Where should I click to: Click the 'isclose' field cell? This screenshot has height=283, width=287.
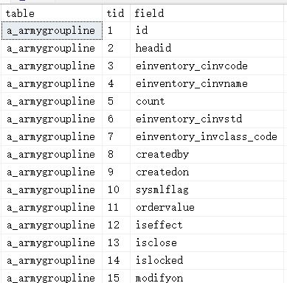207,243
